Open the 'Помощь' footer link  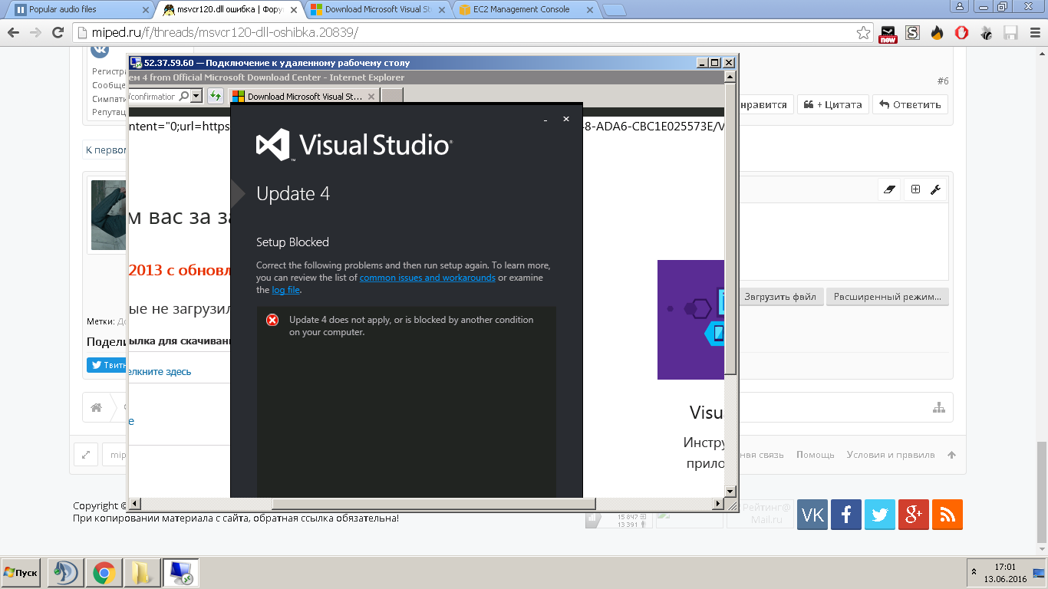815,455
